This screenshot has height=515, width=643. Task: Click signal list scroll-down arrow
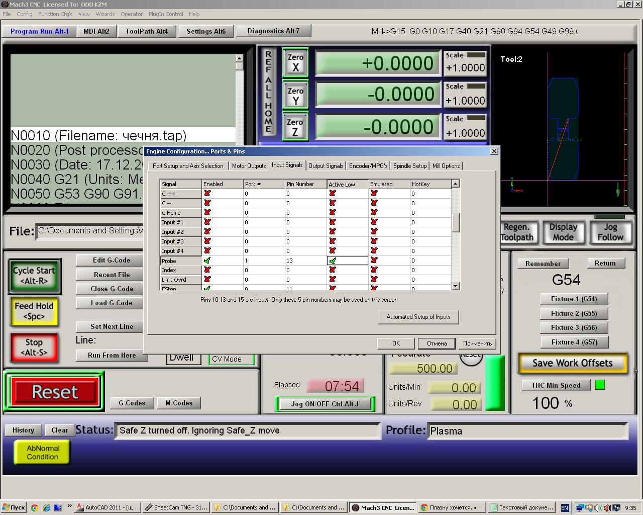click(456, 286)
